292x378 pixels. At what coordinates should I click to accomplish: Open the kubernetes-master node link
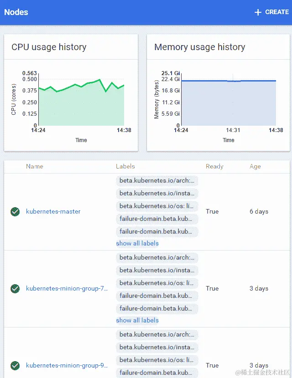53,211
